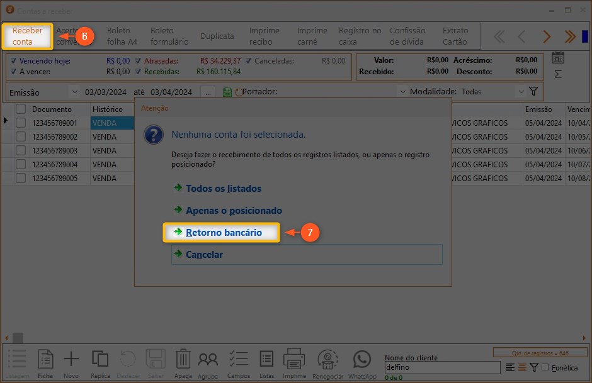This screenshot has width=592, height=383.
Task: Click the Replica duplicate icon
Action: 100,361
